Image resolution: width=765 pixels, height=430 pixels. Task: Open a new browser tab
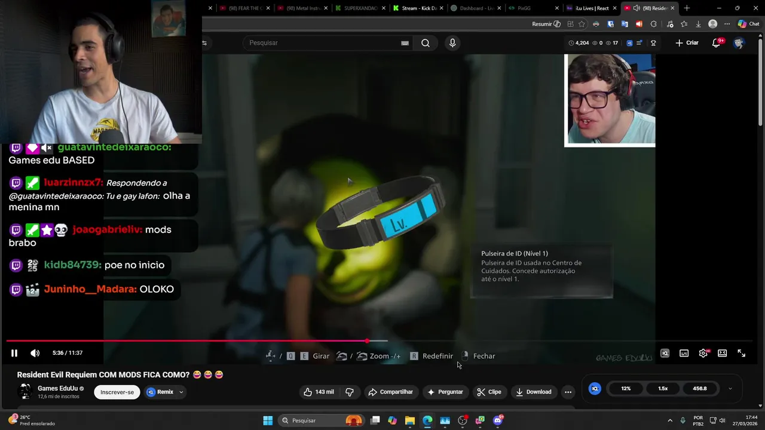(687, 8)
